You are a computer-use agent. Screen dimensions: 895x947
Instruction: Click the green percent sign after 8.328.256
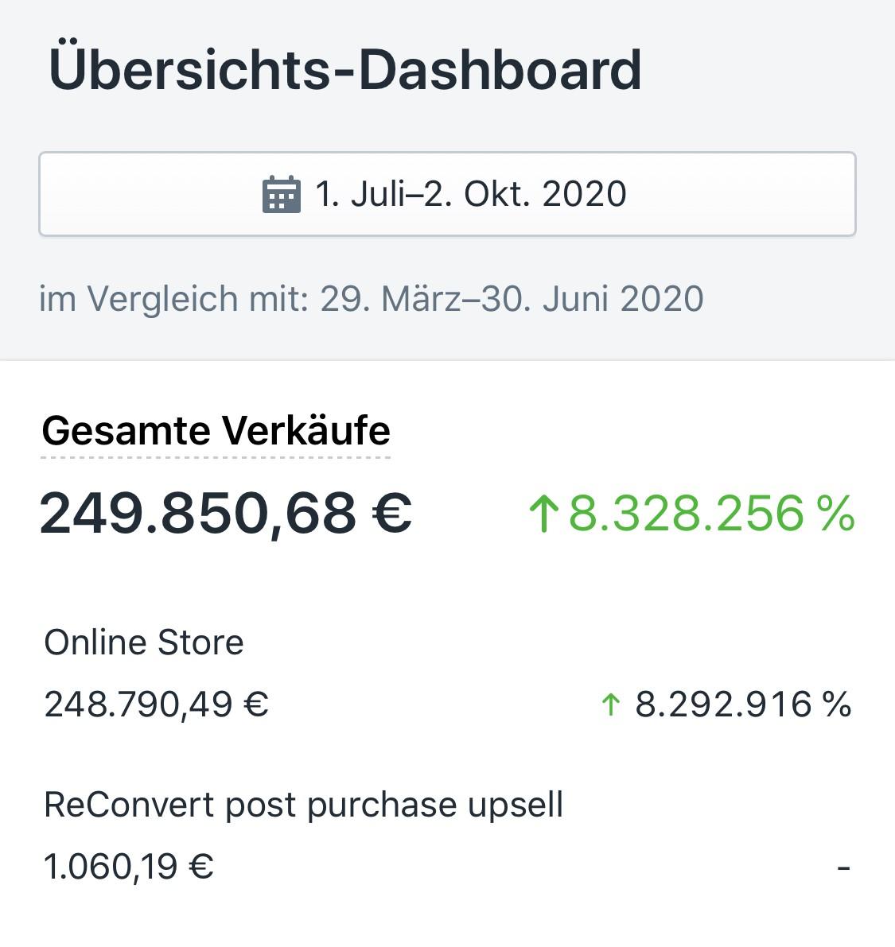pos(835,513)
